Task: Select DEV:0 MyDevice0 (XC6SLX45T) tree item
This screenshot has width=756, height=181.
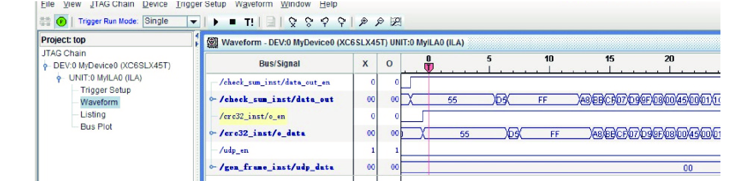Action: (x=112, y=65)
